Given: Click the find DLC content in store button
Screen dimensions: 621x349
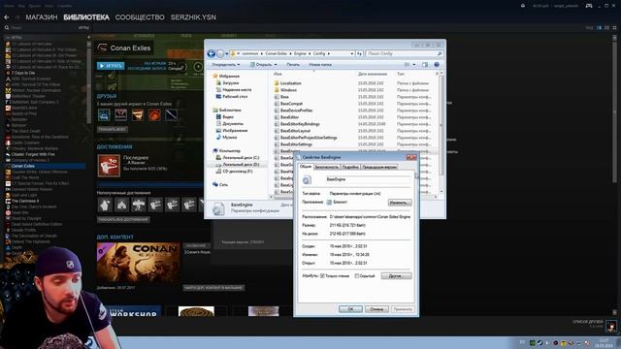Looking at the screenshot, I should click(x=213, y=288).
